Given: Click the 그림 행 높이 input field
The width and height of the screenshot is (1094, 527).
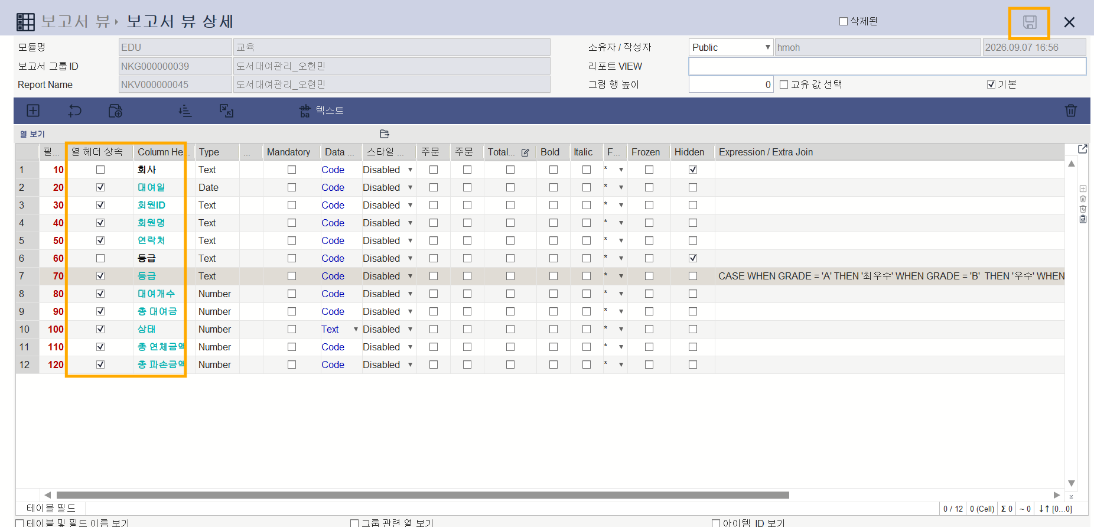Looking at the screenshot, I should 731,84.
